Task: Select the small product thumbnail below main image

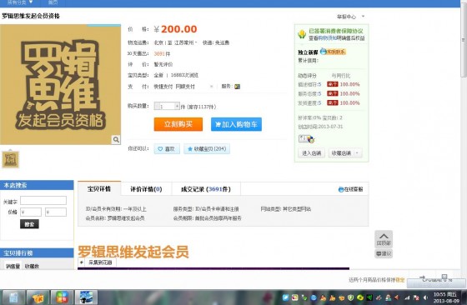Action: (x=11, y=159)
